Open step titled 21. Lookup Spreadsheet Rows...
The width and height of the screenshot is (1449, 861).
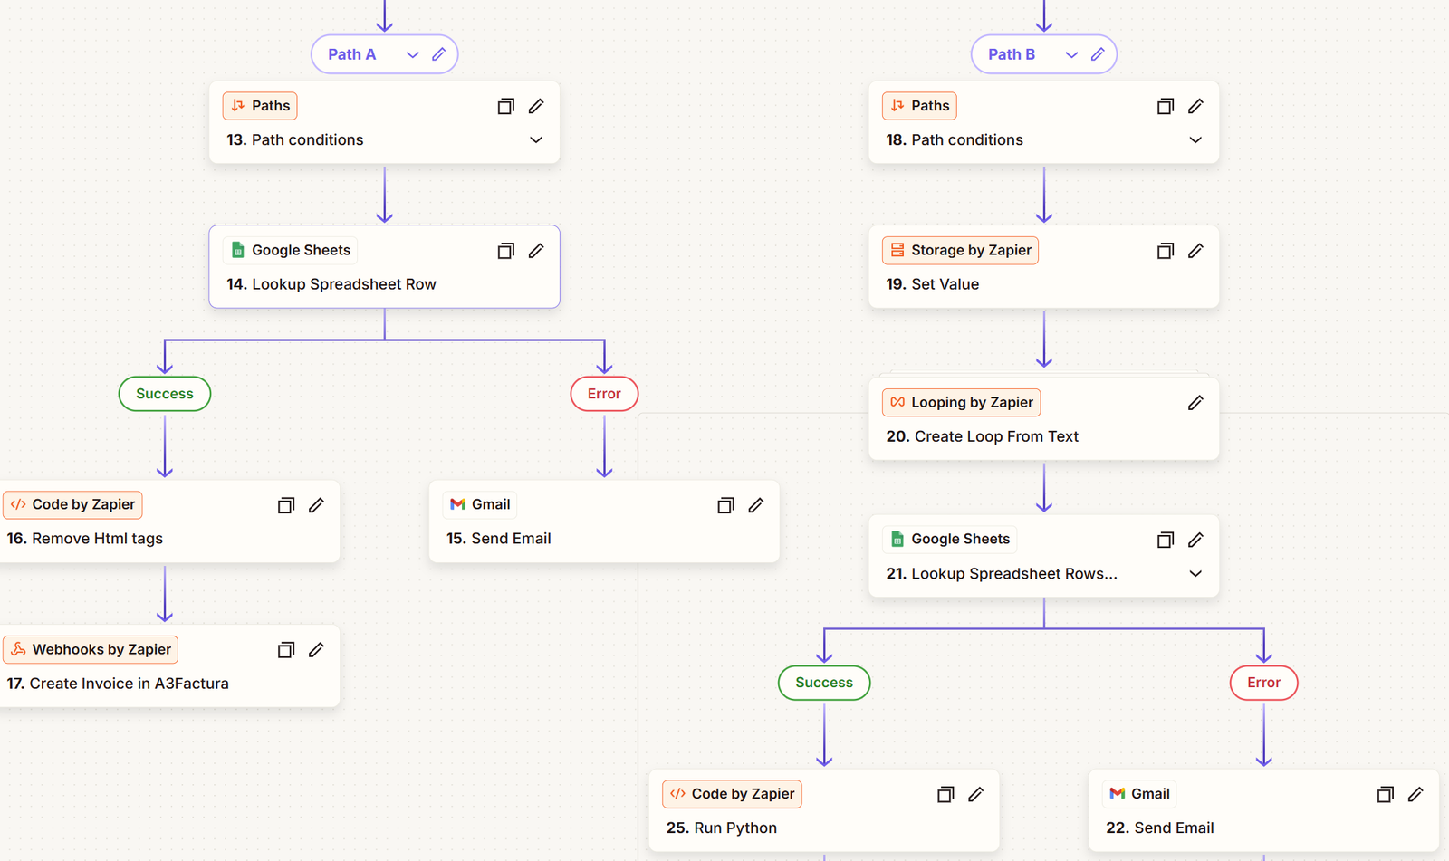1002,574
